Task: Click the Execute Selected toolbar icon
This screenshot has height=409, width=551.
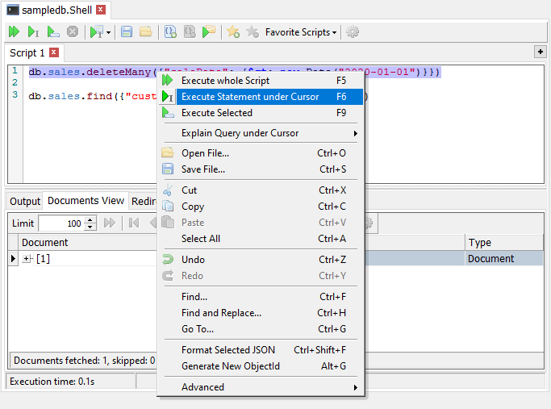Action: click(52, 32)
